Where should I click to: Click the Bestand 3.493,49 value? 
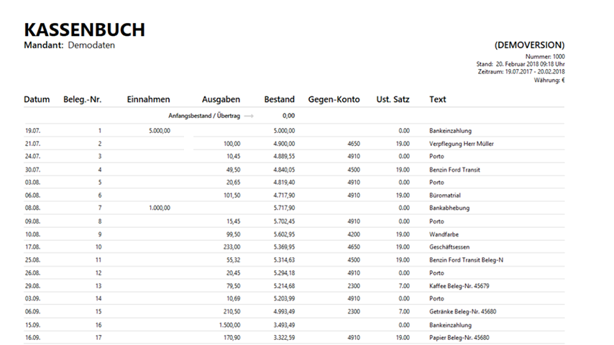[x=284, y=325]
